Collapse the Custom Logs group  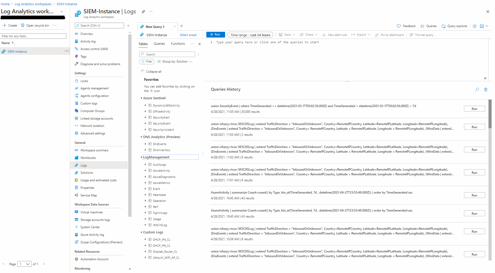[141, 232]
